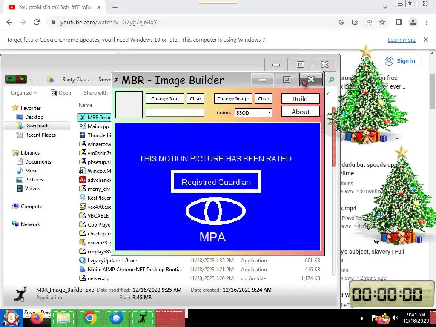
Task: Click the YouTube Sign in button
Action: pos(400,61)
